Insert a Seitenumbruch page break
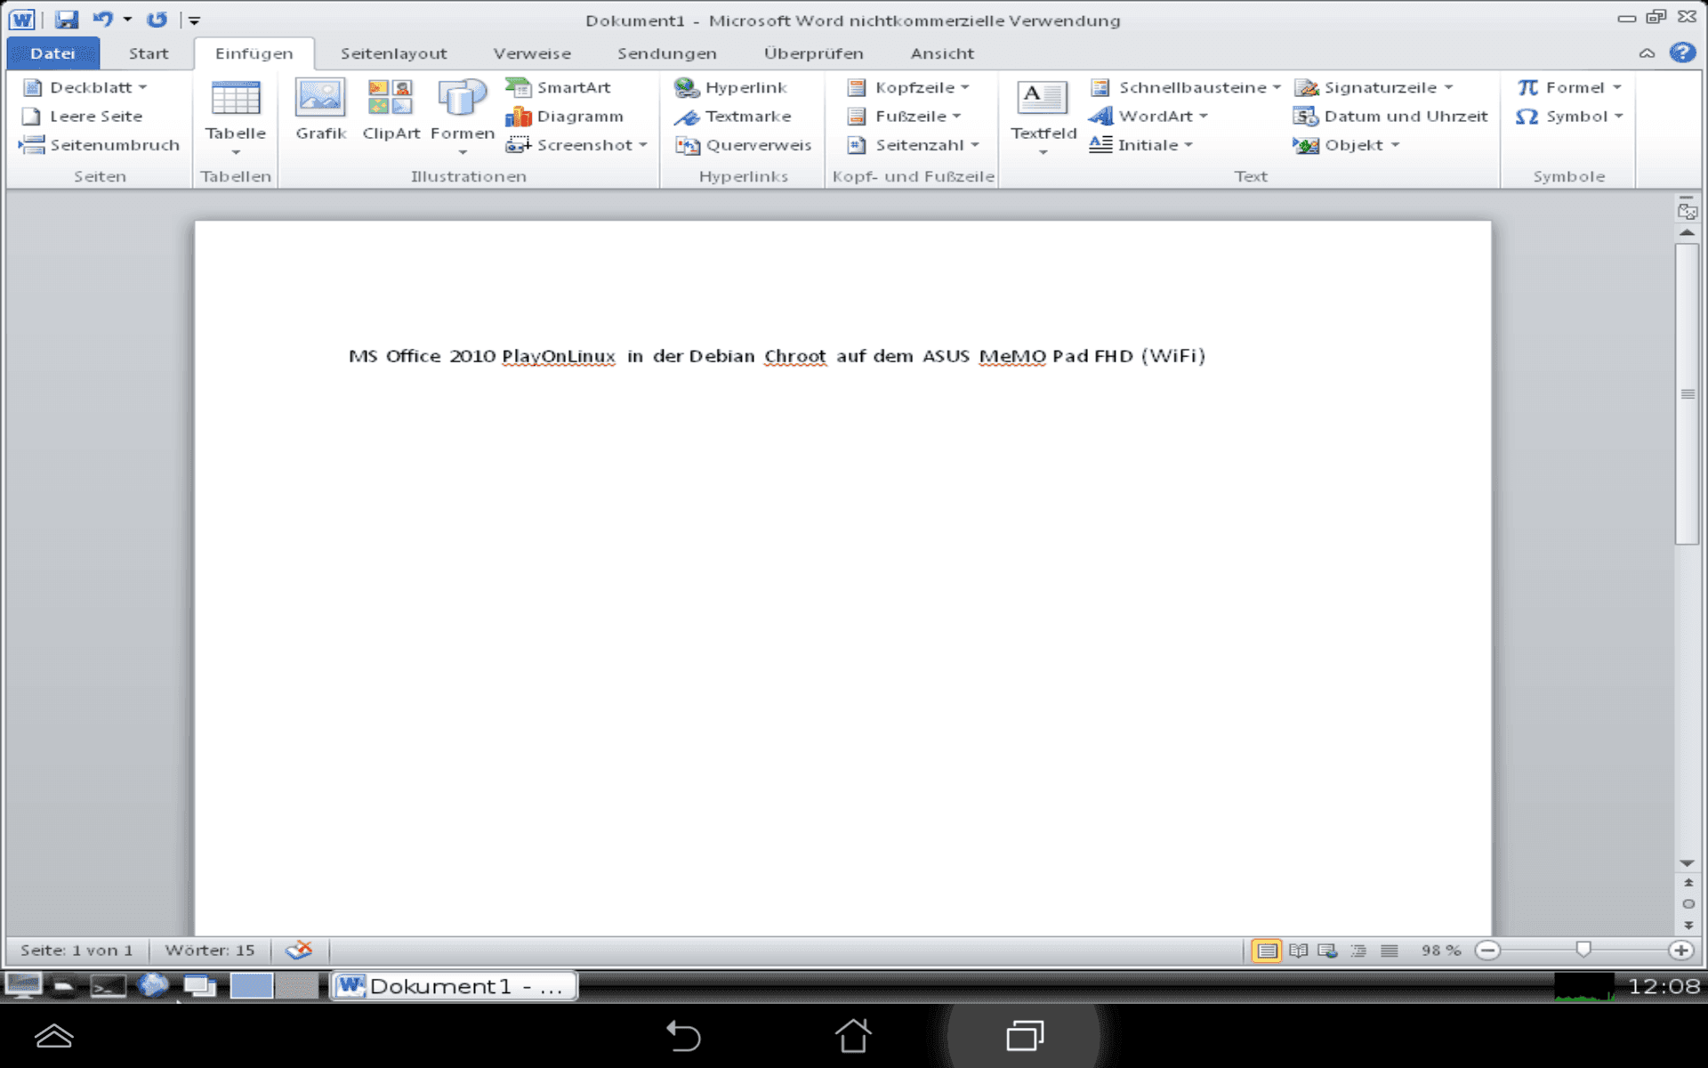 pos(100,144)
